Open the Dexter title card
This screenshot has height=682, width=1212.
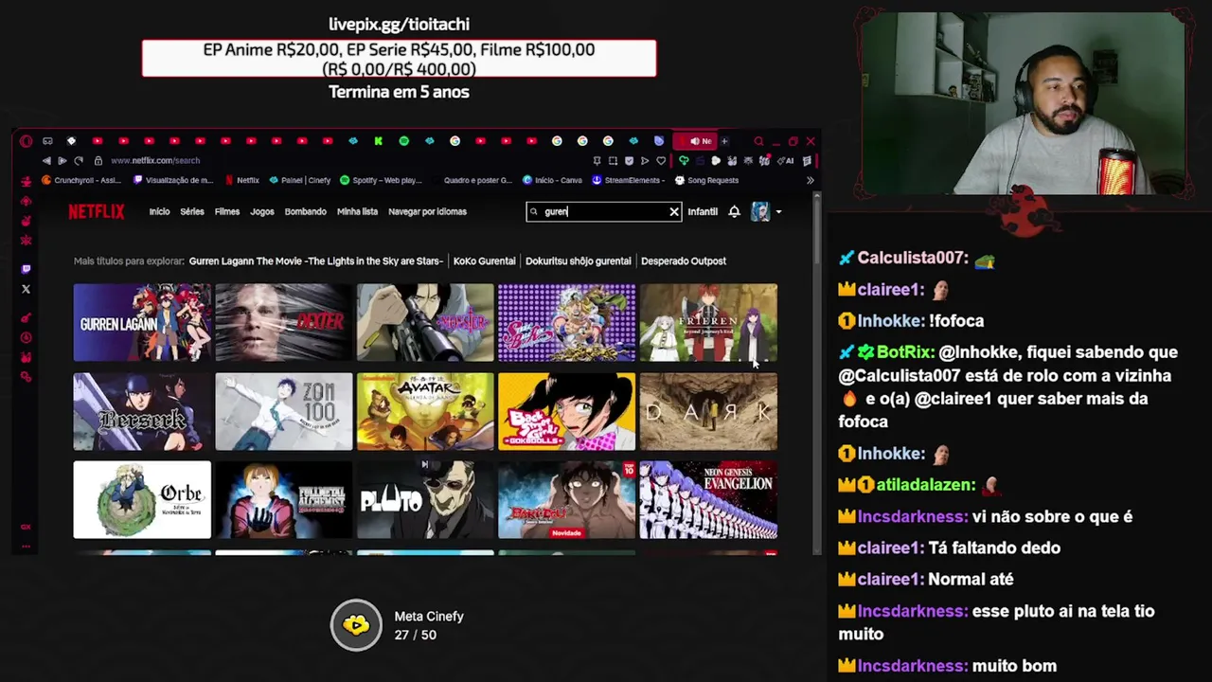coord(284,323)
